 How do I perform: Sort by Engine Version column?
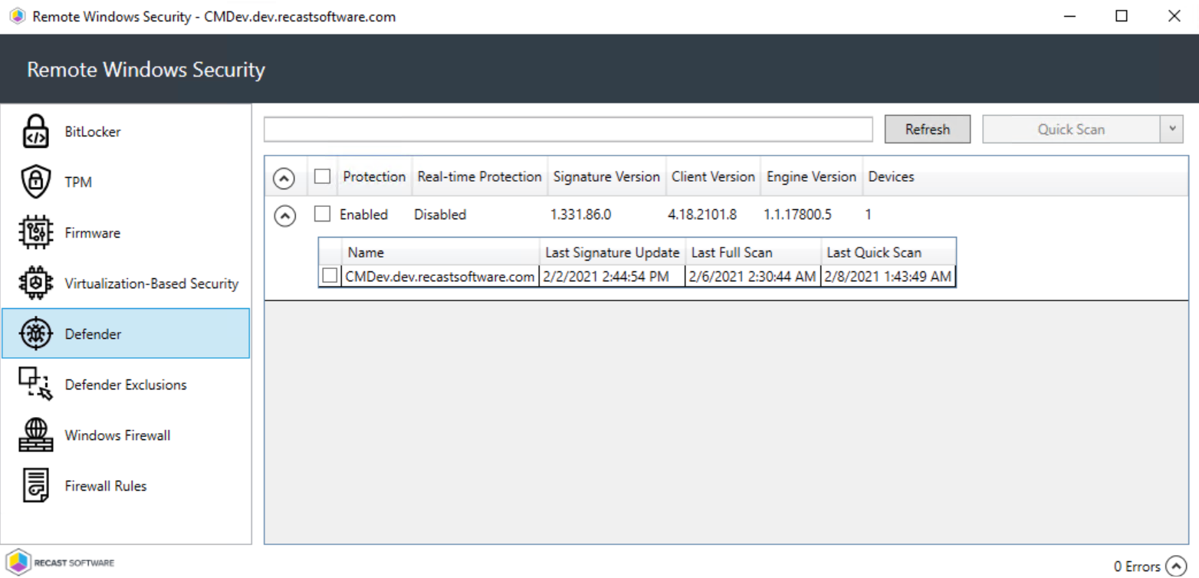811,177
